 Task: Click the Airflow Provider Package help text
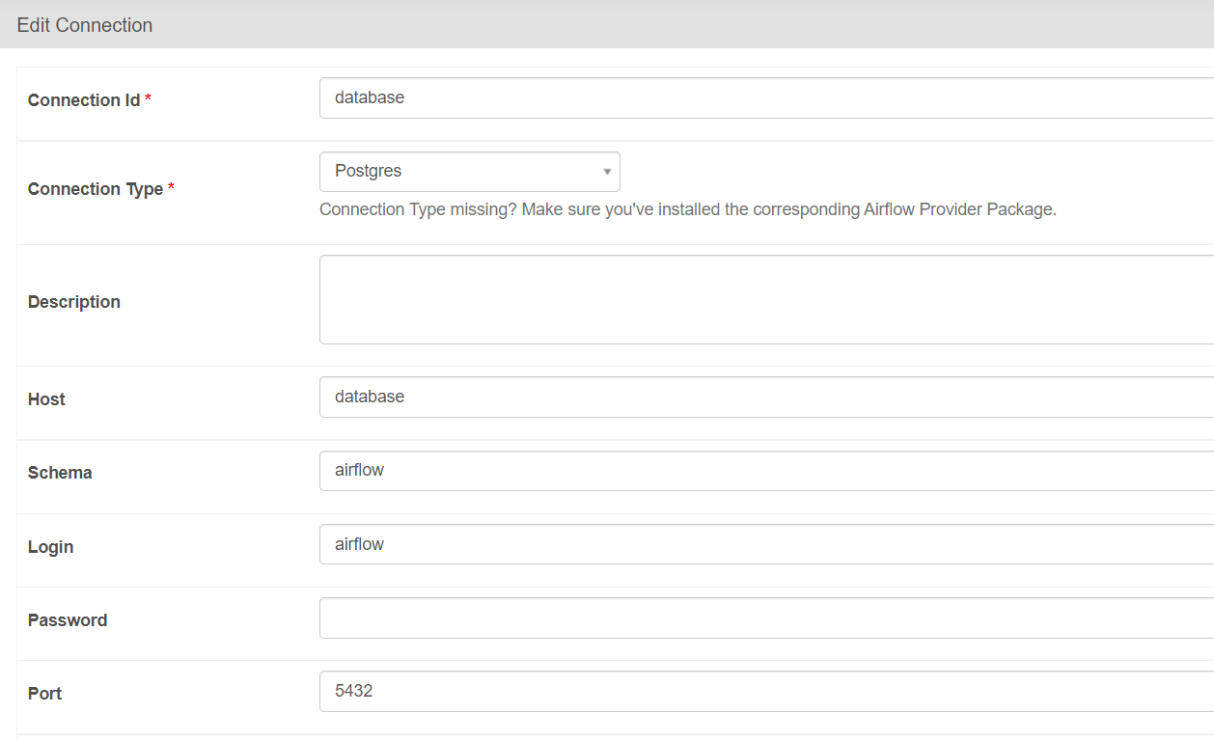point(687,209)
